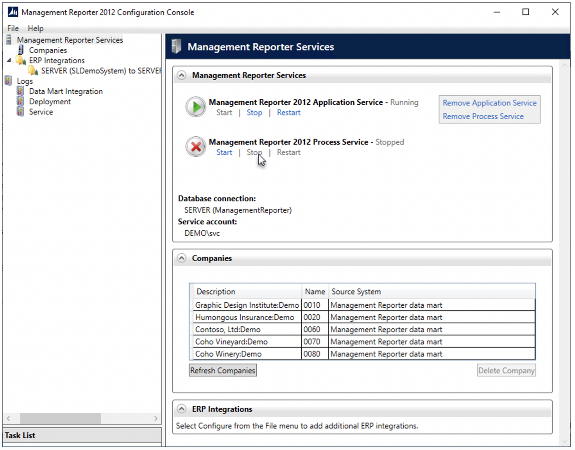Viewport: 575px width, 450px height.
Task: Open the Help menu
Action: click(35, 28)
